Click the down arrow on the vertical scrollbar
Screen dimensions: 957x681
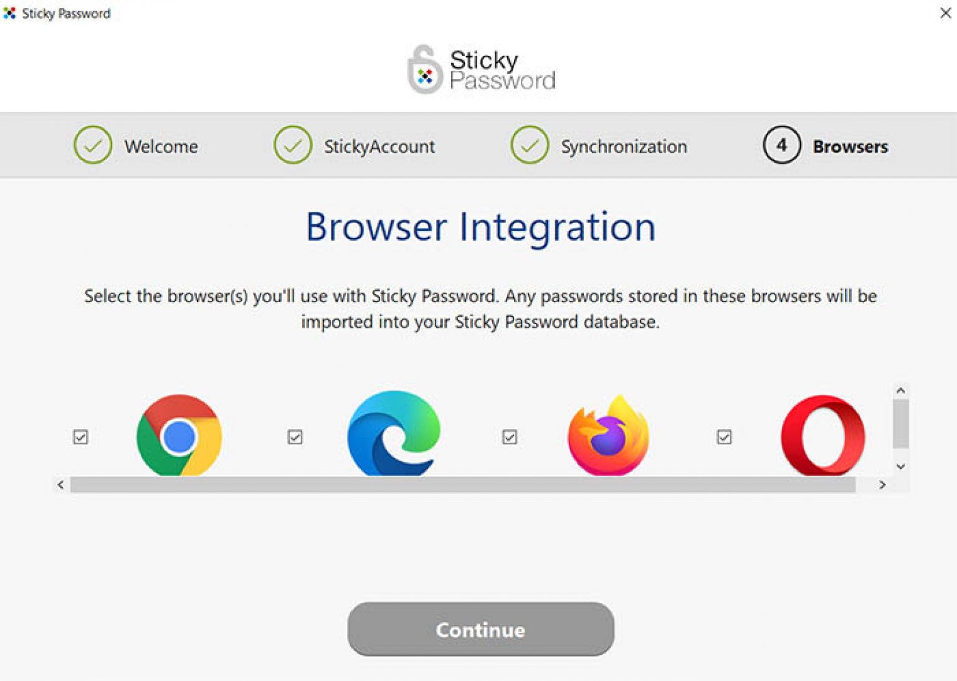[x=900, y=465]
